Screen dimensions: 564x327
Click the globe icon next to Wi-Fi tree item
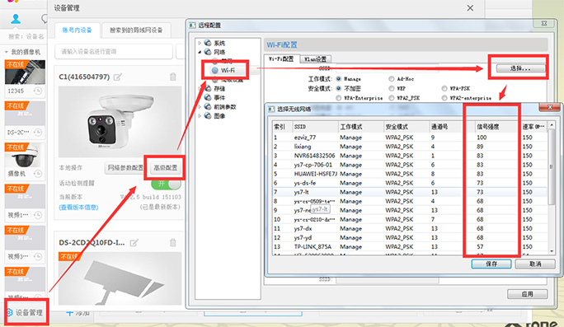click(x=214, y=71)
